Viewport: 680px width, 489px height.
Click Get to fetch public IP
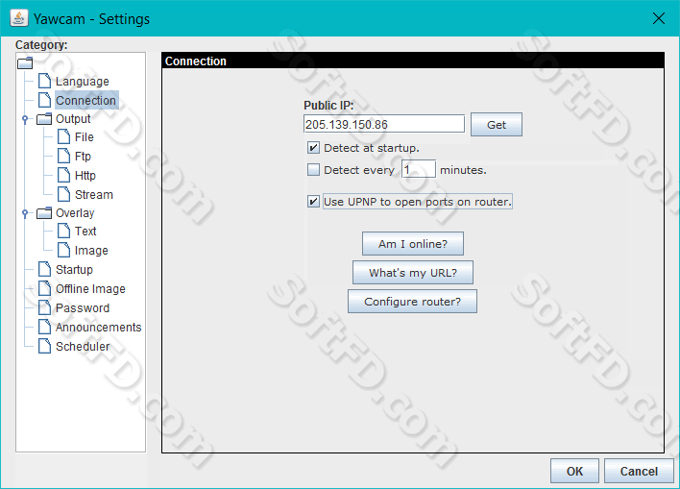coord(497,125)
